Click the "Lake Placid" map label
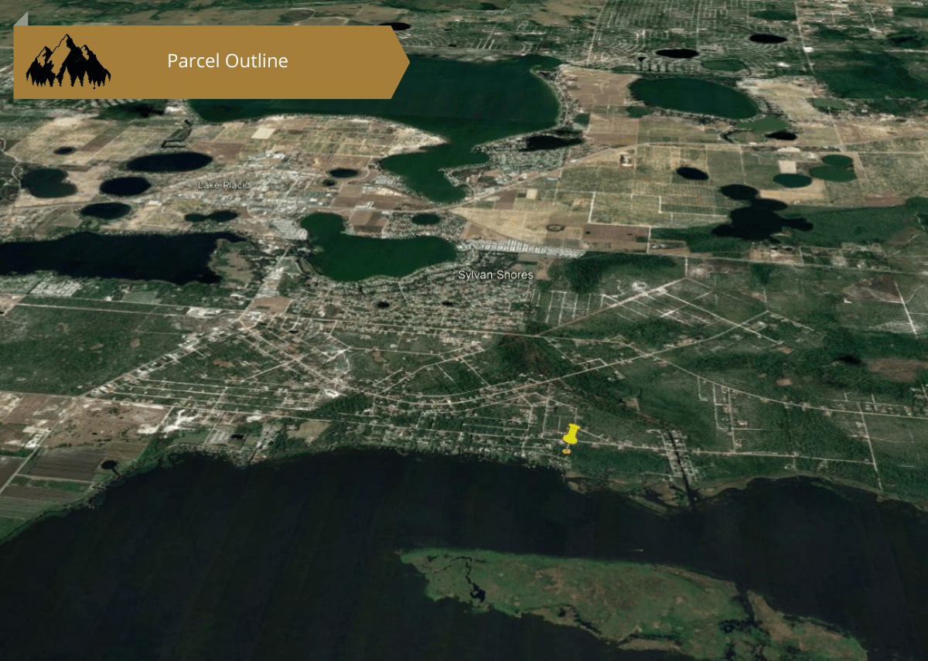This screenshot has width=928, height=661. [x=223, y=184]
